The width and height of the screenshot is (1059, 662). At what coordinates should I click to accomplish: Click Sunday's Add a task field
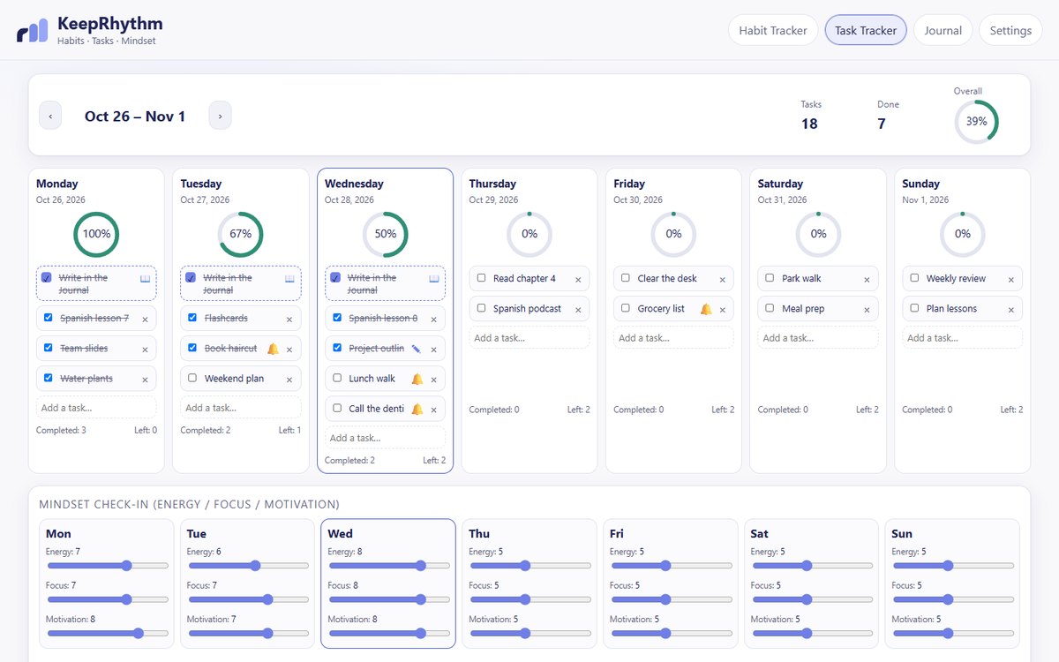coord(963,338)
